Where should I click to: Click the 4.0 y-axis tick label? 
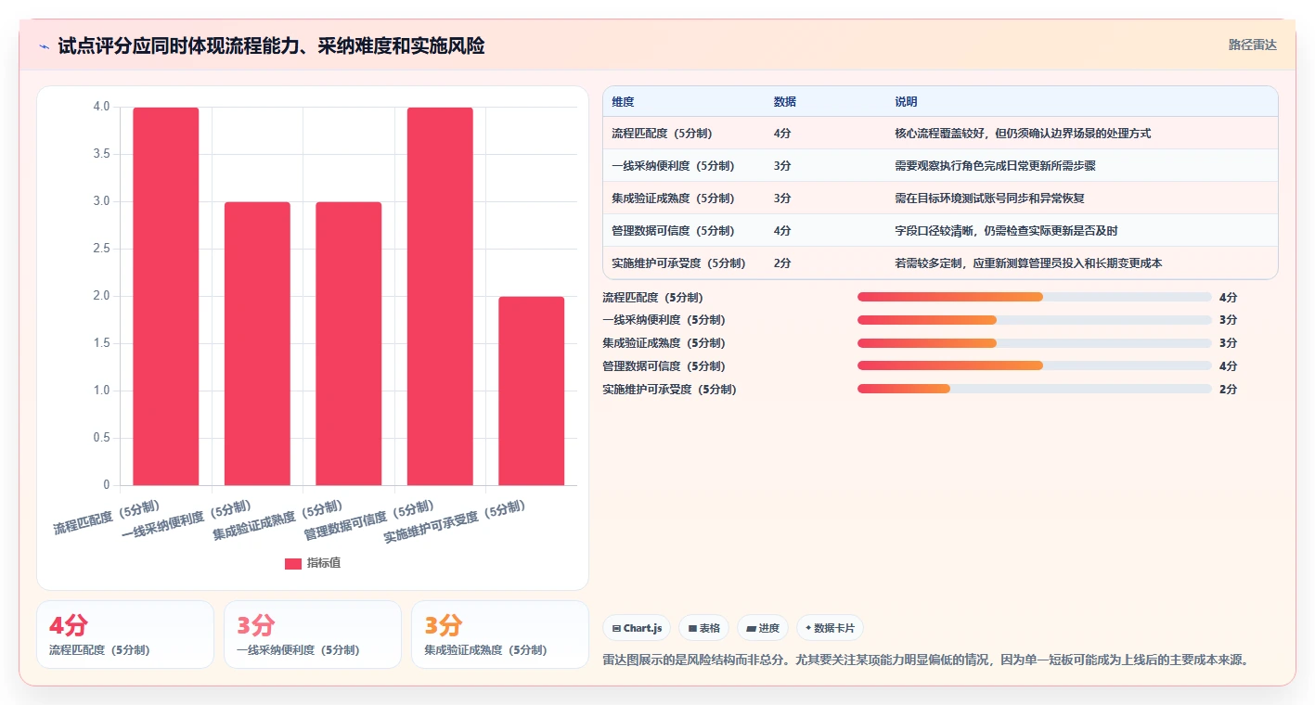point(101,107)
